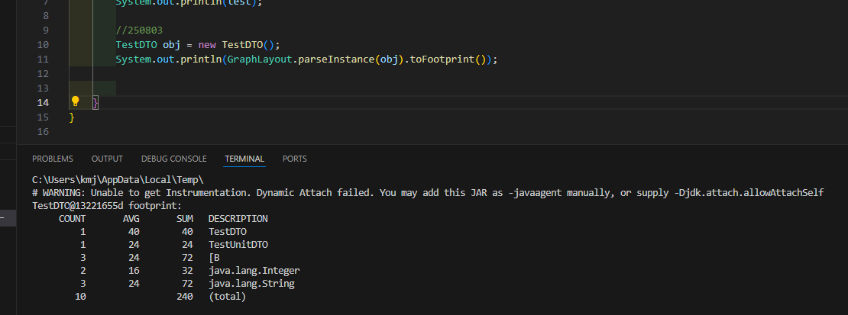Click the closing brace on line 15

pyautogui.click(x=72, y=117)
